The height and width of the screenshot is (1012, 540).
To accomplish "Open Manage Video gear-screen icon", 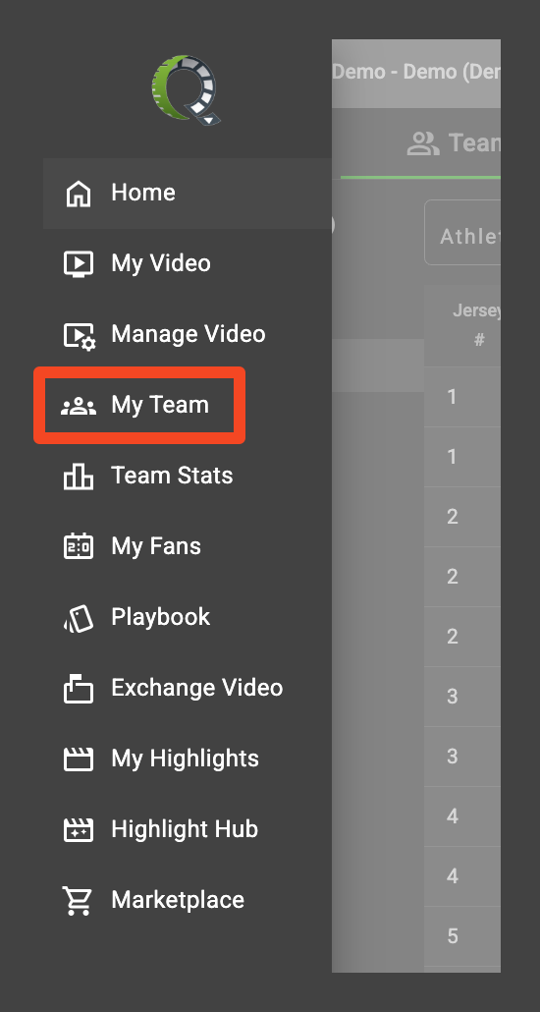I will click(80, 335).
